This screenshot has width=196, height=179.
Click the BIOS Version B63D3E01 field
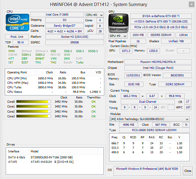click(x=177, y=75)
